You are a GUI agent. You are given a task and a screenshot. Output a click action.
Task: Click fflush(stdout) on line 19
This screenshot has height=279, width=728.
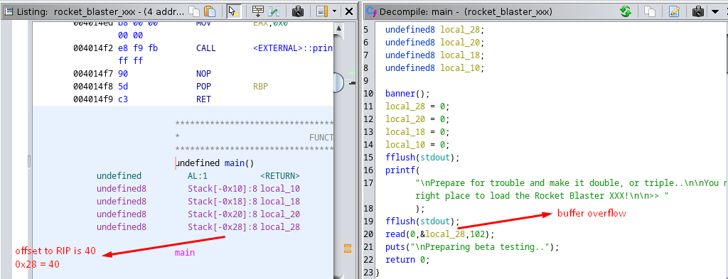422,221
